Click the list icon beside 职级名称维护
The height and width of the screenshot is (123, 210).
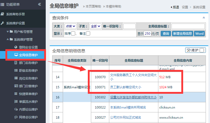pyautogui.click(x=16, y=70)
